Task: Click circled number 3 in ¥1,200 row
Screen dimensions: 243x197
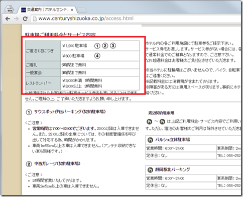Action: pos(113,45)
